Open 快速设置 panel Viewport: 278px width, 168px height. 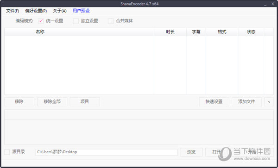point(214,102)
